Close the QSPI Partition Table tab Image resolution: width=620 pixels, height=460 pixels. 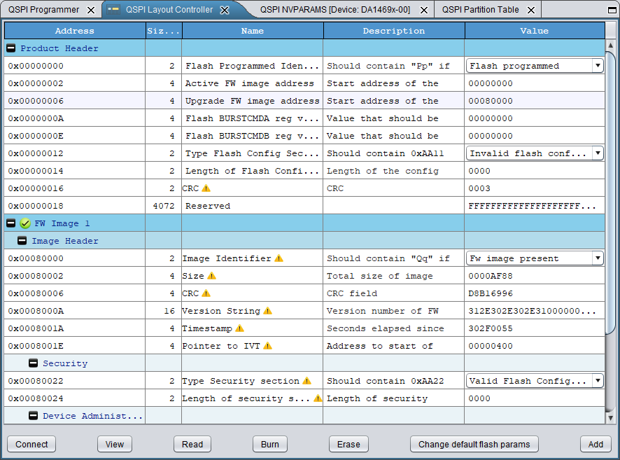point(531,10)
